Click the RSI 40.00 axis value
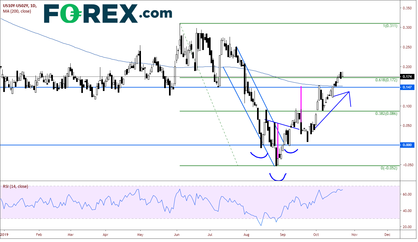418x242 pixels. click(x=407, y=211)
